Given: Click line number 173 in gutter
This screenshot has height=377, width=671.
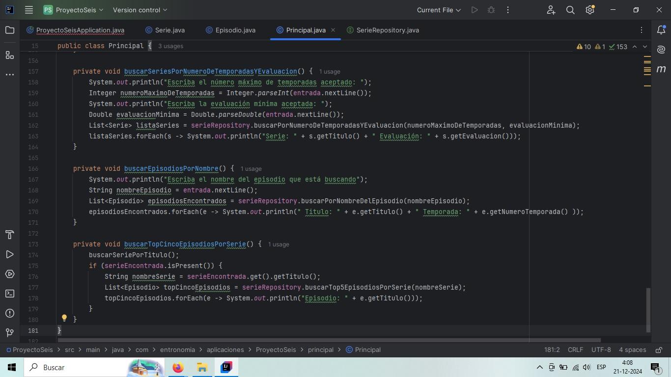Looking at the screenshot, I should (x=33, y=244).
